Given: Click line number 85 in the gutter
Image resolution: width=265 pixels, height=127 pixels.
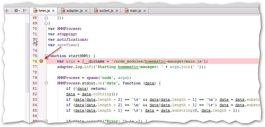Looking at the screenshot, I should point(35,111).
